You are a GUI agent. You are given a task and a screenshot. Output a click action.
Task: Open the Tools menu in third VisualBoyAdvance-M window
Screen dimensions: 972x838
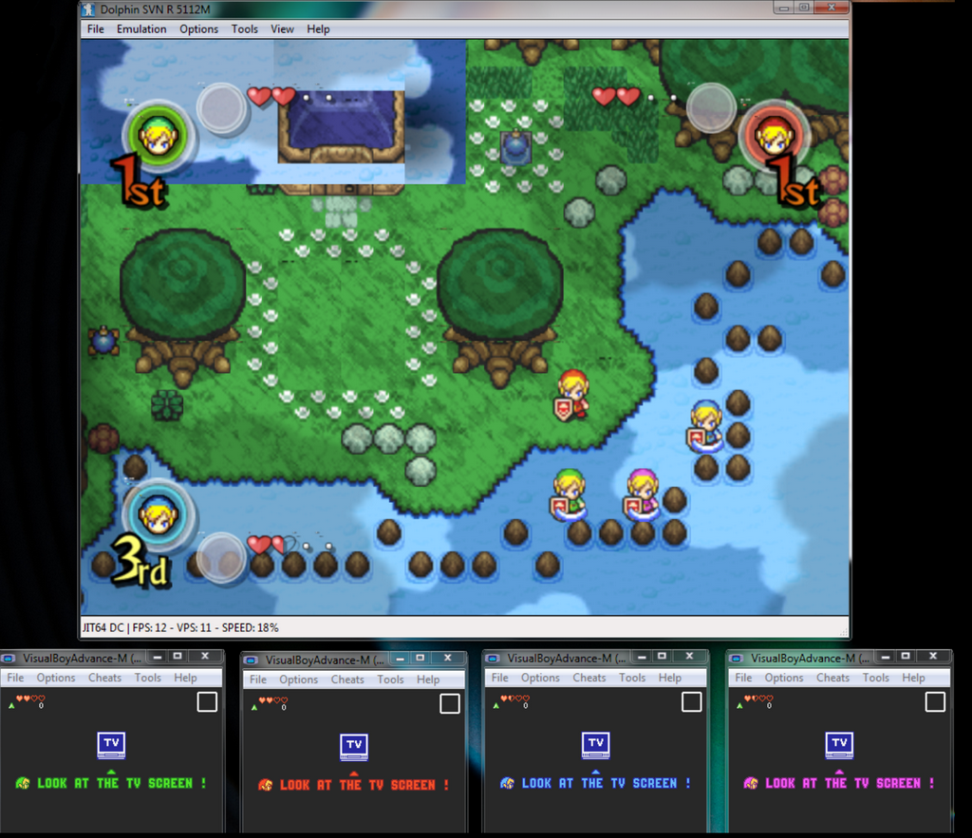tap(632, 678)
